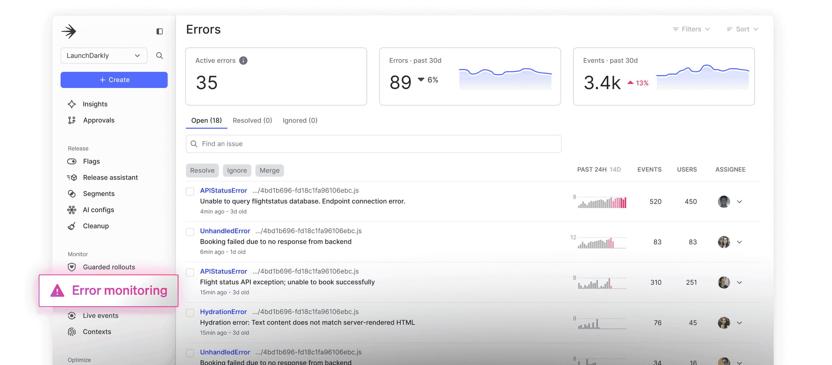Click the Resolve button

pyautogui.click(x=202, y=170)
